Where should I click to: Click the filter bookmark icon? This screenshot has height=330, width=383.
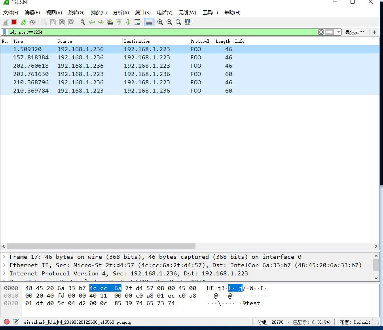4,32
